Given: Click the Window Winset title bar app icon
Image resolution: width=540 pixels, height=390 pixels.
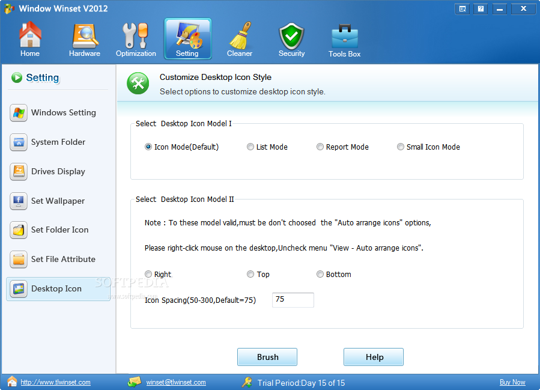Looking at the screenshot, I should coord(9,8).
